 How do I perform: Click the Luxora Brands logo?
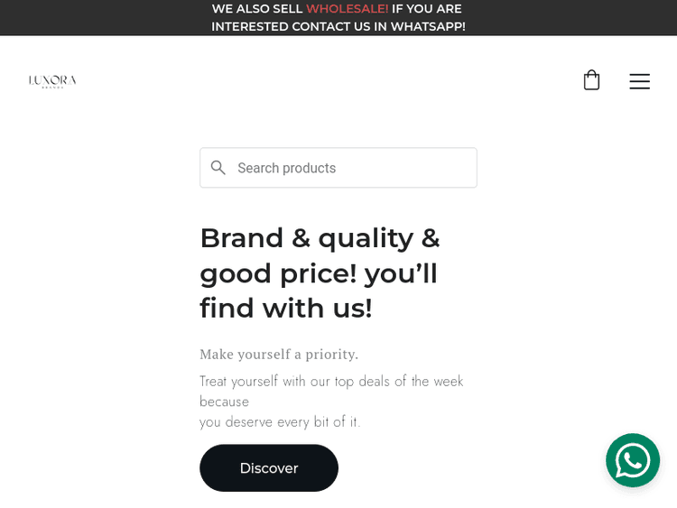click(52, 81)
